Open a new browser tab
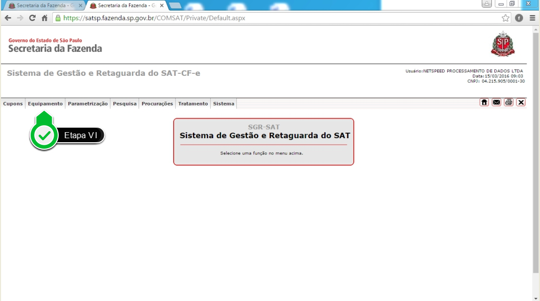 click(x=175, y=6)
